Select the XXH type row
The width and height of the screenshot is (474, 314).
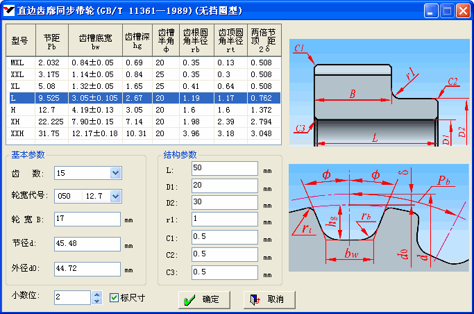(144, 133)
